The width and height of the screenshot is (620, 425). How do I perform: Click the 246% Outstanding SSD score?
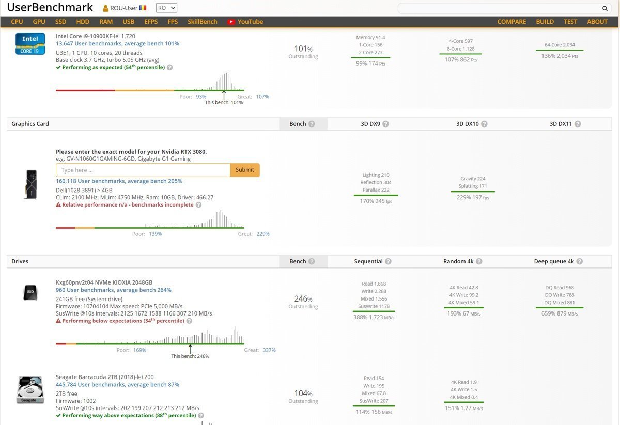[303, 302]
